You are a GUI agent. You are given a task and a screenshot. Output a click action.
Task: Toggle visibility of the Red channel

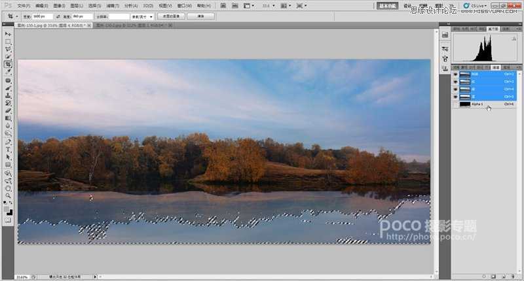coord(455,82)
